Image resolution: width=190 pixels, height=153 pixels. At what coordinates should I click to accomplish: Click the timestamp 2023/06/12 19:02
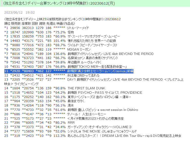pos(19,13)
